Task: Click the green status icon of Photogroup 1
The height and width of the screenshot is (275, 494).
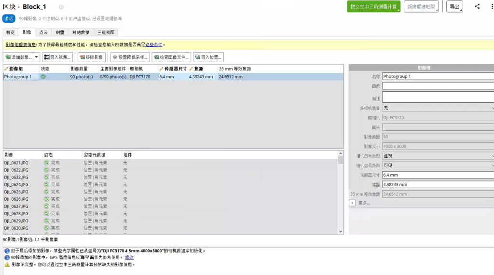Action: [x=43, y=77]
